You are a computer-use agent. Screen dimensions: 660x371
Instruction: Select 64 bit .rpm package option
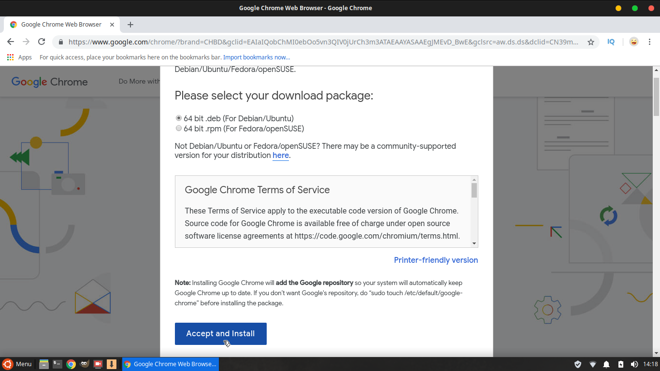[179, 128]
